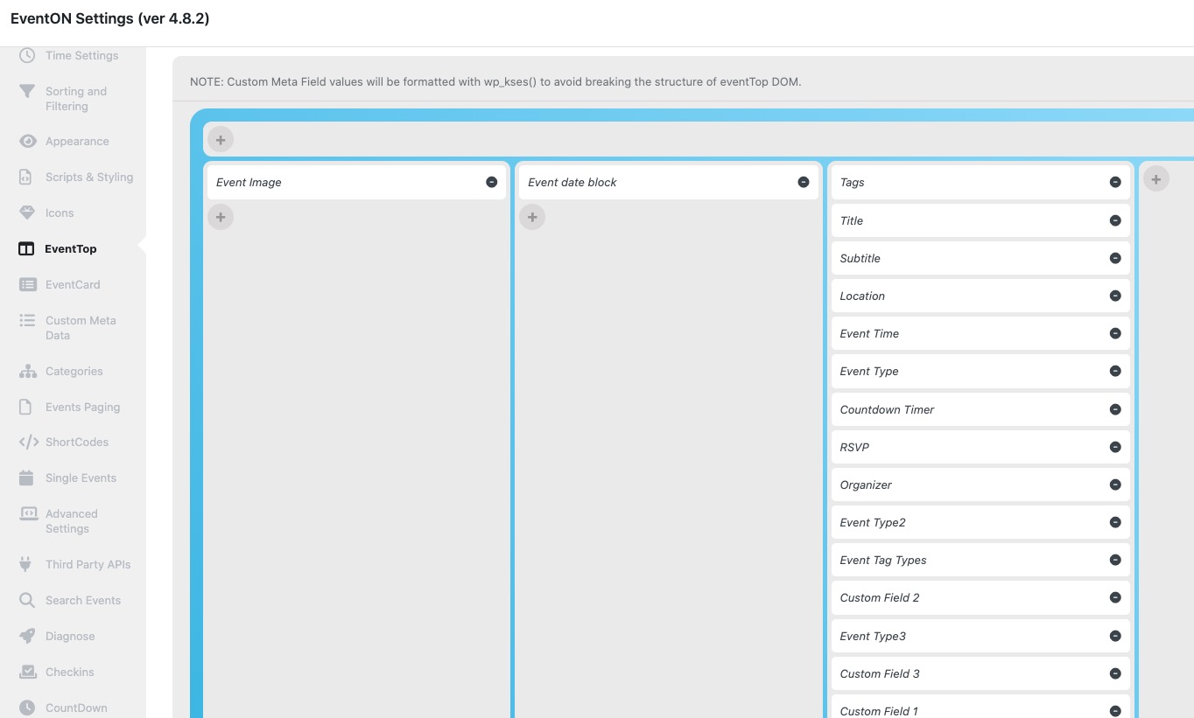Add a new row with top plus button

221,139
